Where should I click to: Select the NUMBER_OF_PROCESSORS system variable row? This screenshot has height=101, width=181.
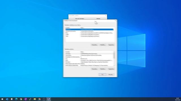(89, 57)
